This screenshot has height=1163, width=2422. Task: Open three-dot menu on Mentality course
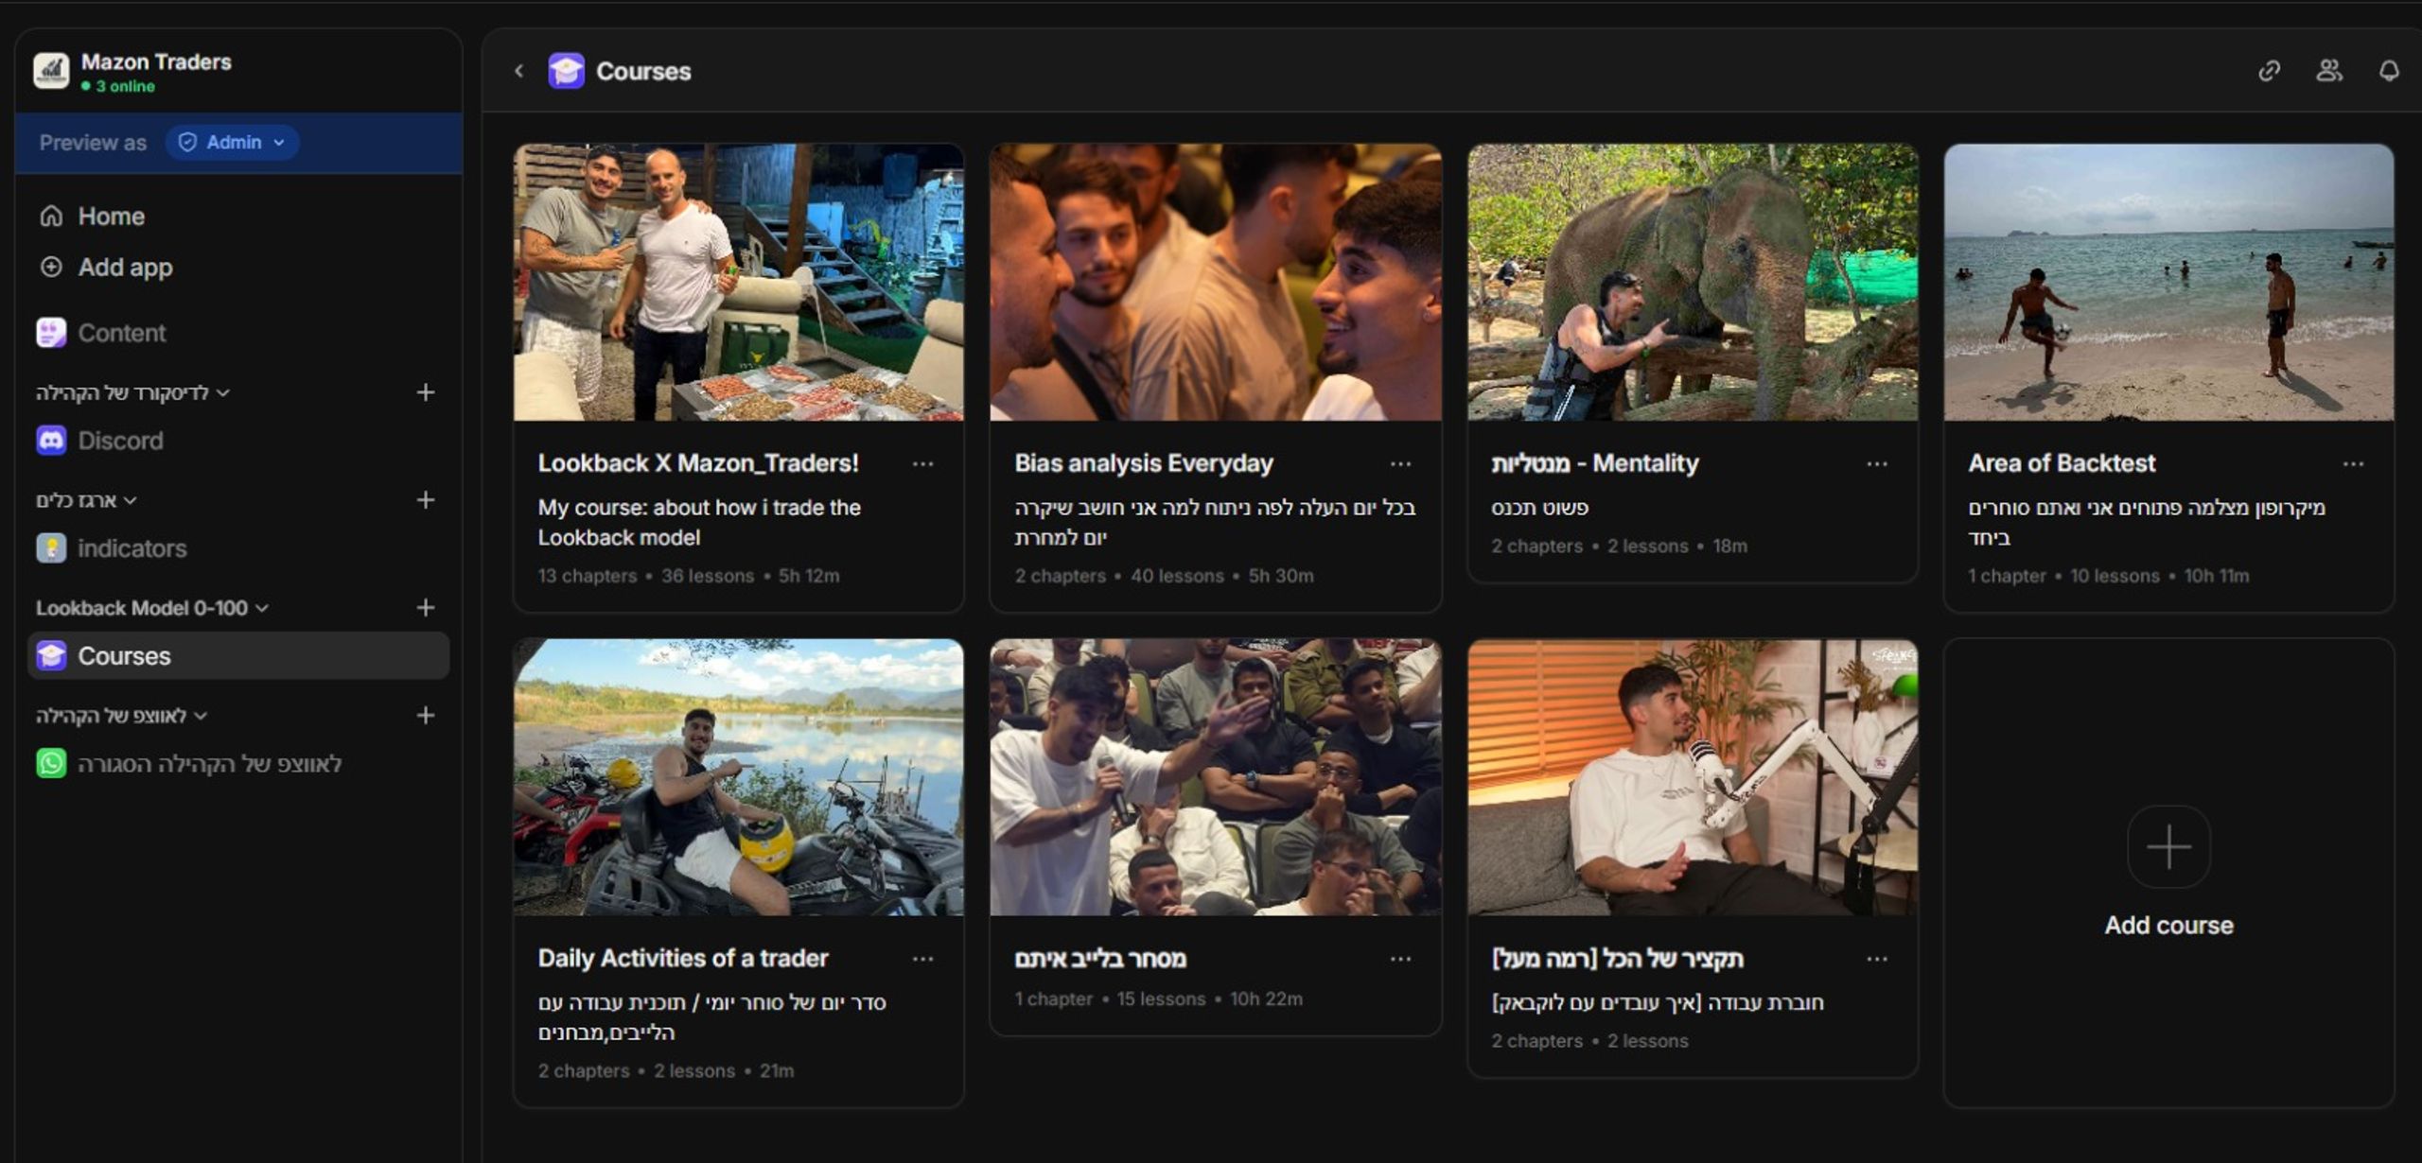coord(1877,463)
